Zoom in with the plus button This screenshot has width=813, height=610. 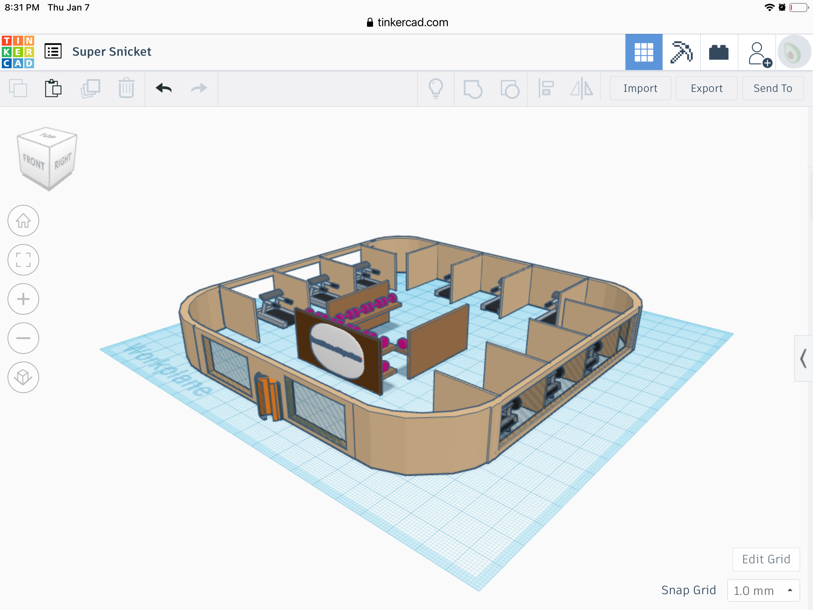[23, 299]
